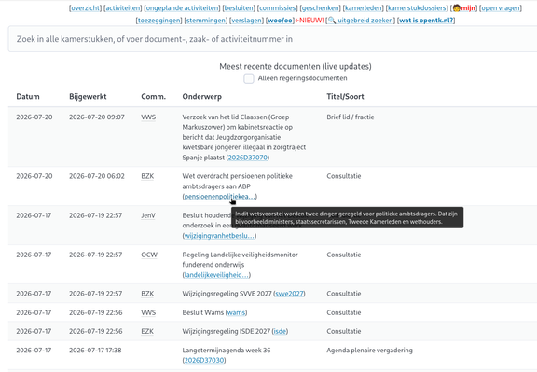Click the Comm. column header

point(154,97)
